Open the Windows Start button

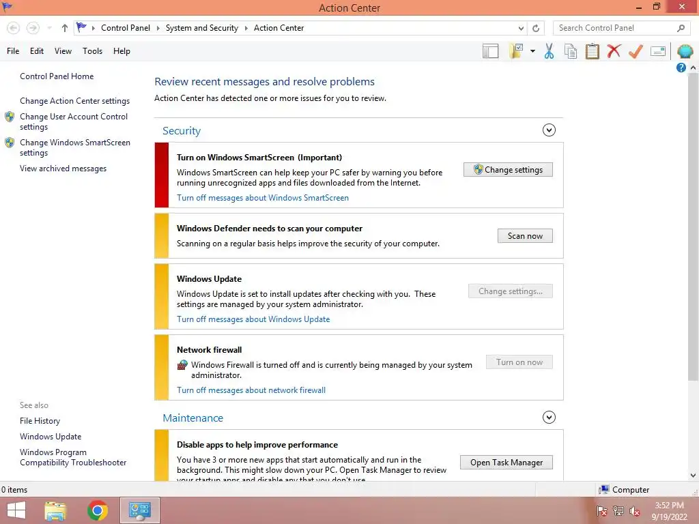16,510
